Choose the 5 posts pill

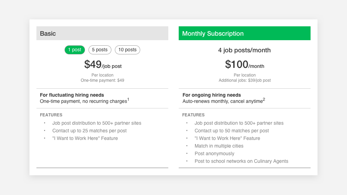click(x=100, y=50)
